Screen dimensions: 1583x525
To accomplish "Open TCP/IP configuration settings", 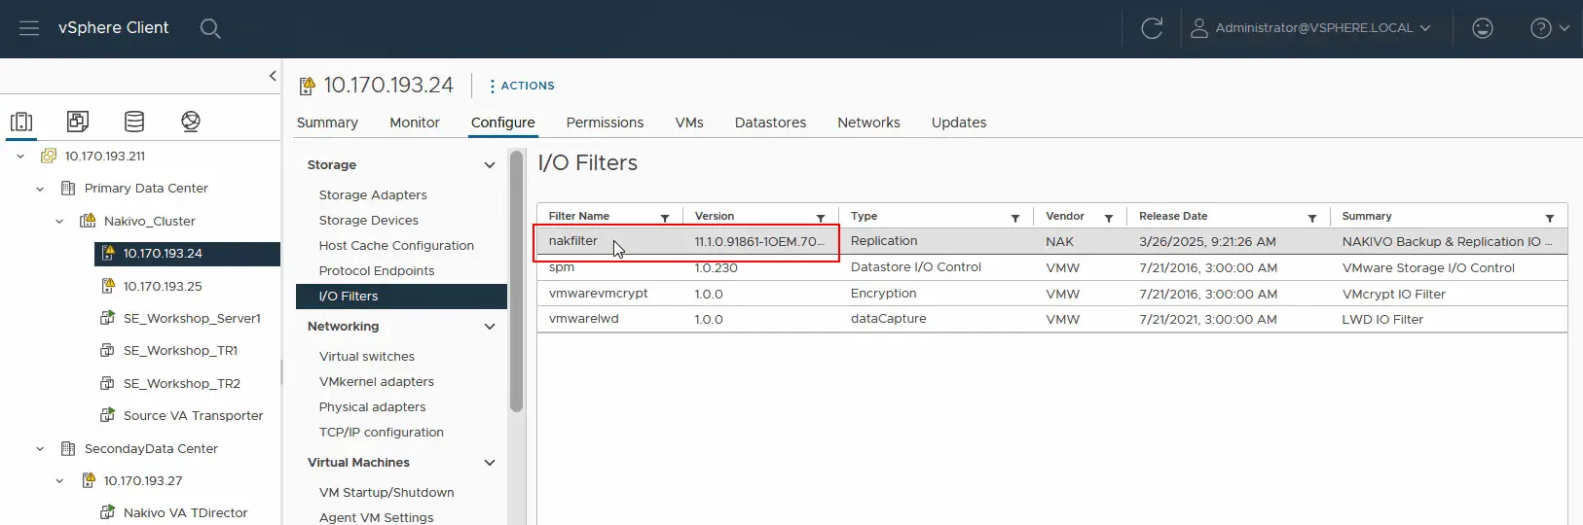I will click(x=381, y=432).
